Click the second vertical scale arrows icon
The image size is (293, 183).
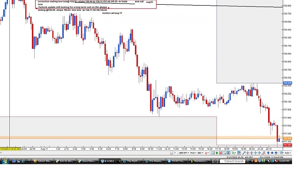pos(259,153)
